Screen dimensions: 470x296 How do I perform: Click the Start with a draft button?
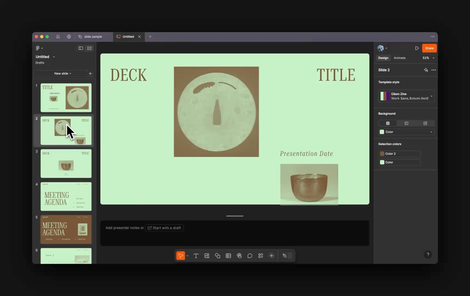coord(164,228)
